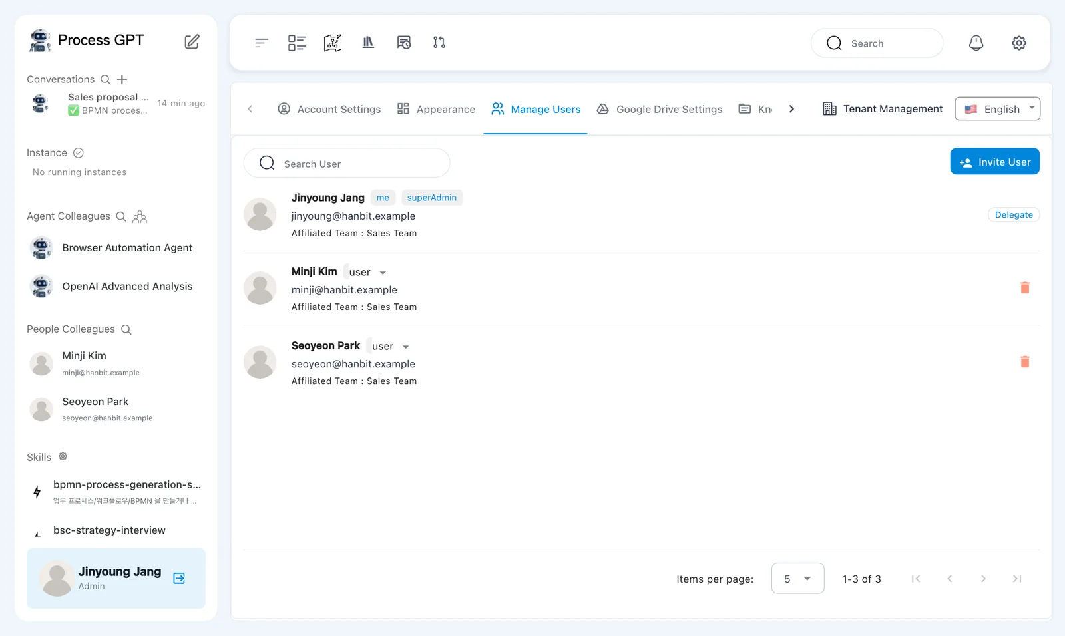
Task: Open the task list icon in the toolbar
Action: tap(297, 43)
